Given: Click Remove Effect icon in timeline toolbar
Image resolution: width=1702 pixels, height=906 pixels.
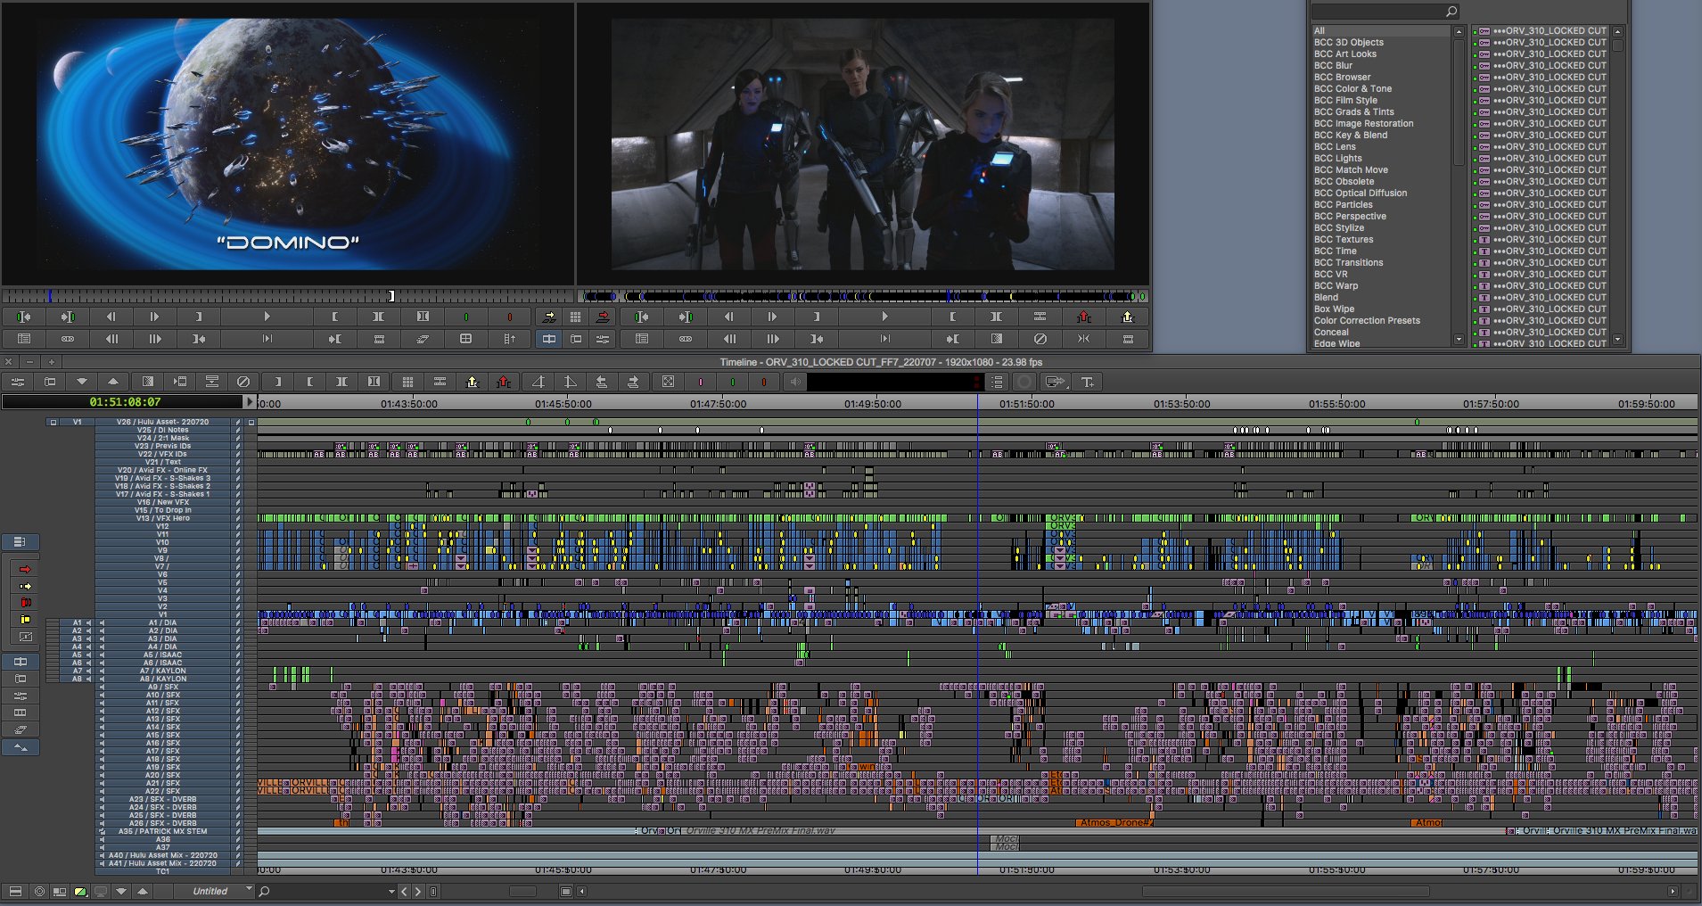Looking at the screenshot, I should click(243, 382).
